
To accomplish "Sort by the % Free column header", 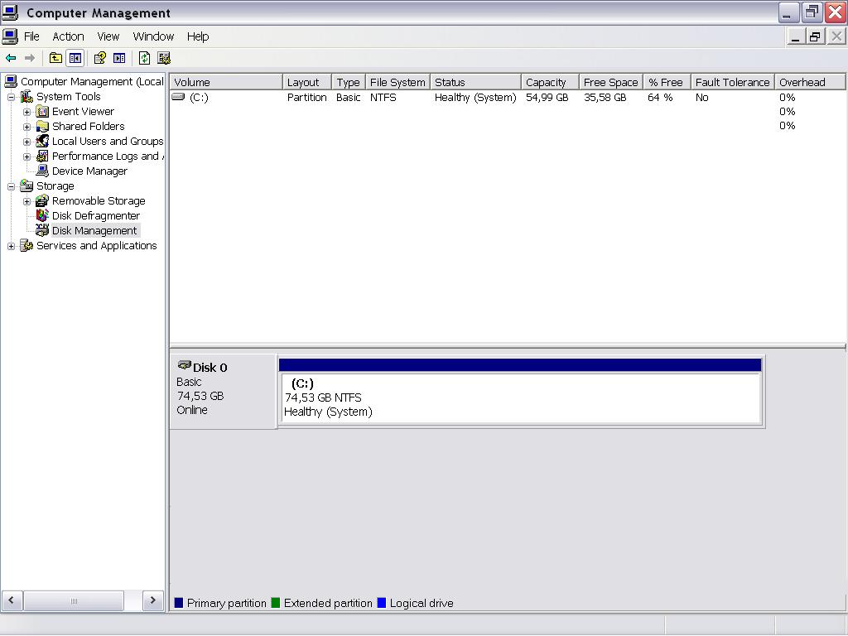I will click(667, 82).
